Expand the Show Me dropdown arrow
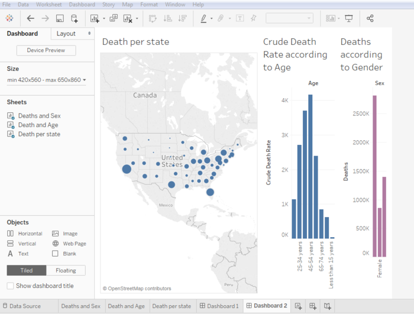414x314 pixels. [340, 18]
